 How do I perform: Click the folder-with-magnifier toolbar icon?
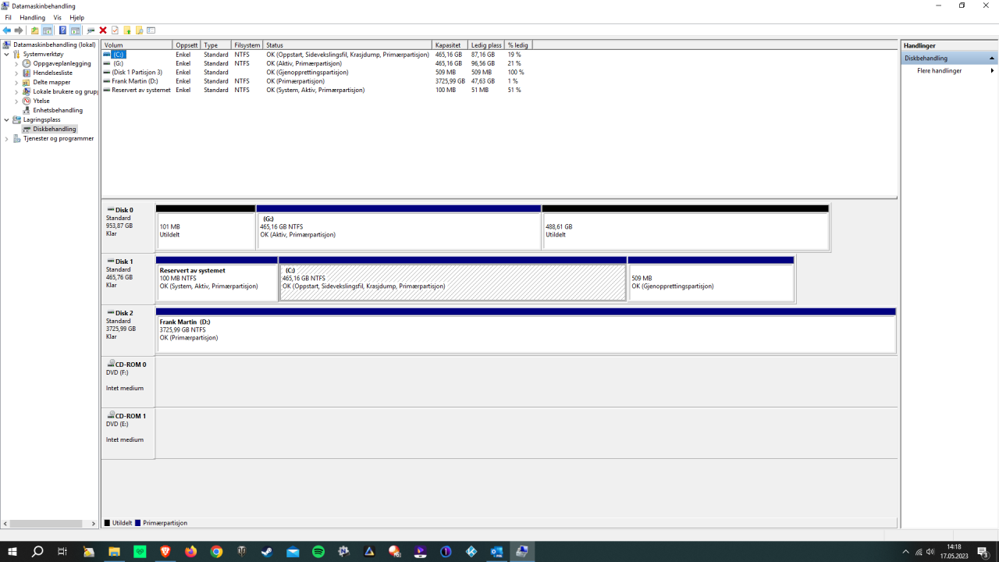[x=140, y=30]
